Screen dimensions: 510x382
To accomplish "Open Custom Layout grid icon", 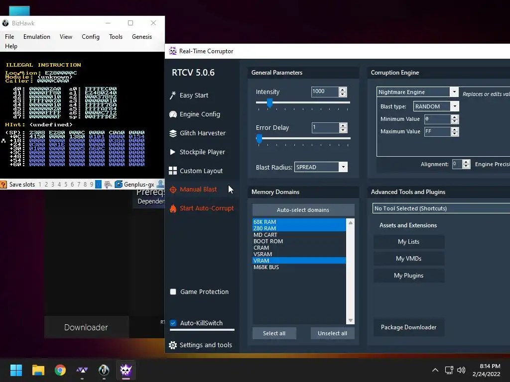I will pos(173,171).
